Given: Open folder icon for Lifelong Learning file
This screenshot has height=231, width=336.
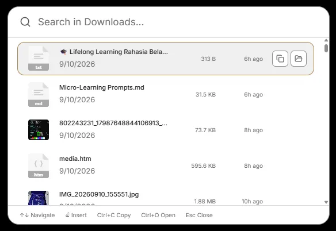Looking at the screenshot, I should click(x=299, y=59).
